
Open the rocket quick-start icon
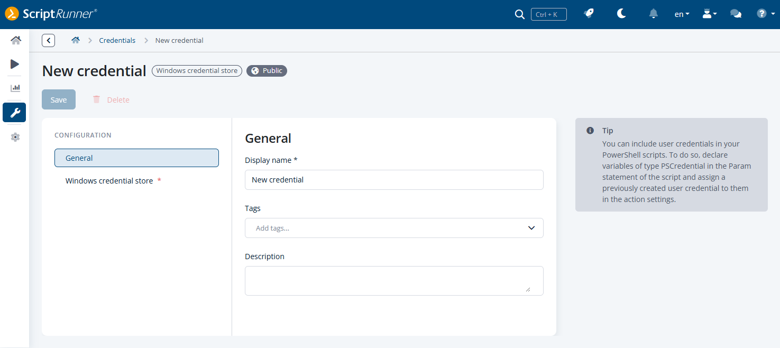coord(589,14)
